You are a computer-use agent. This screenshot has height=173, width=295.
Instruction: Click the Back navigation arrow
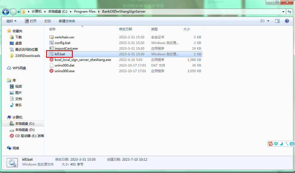(x=6, y=12)
